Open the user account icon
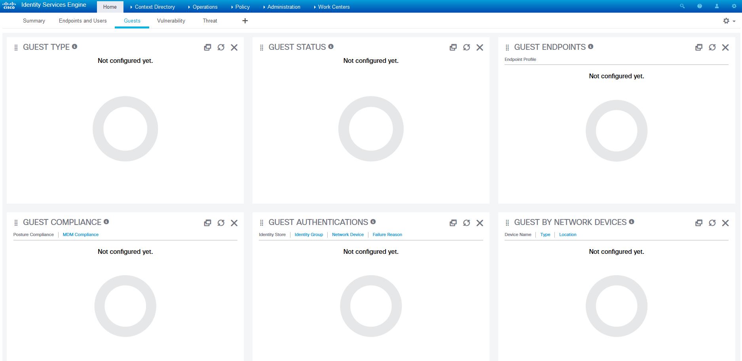742x361 pixels. (717, 6)
